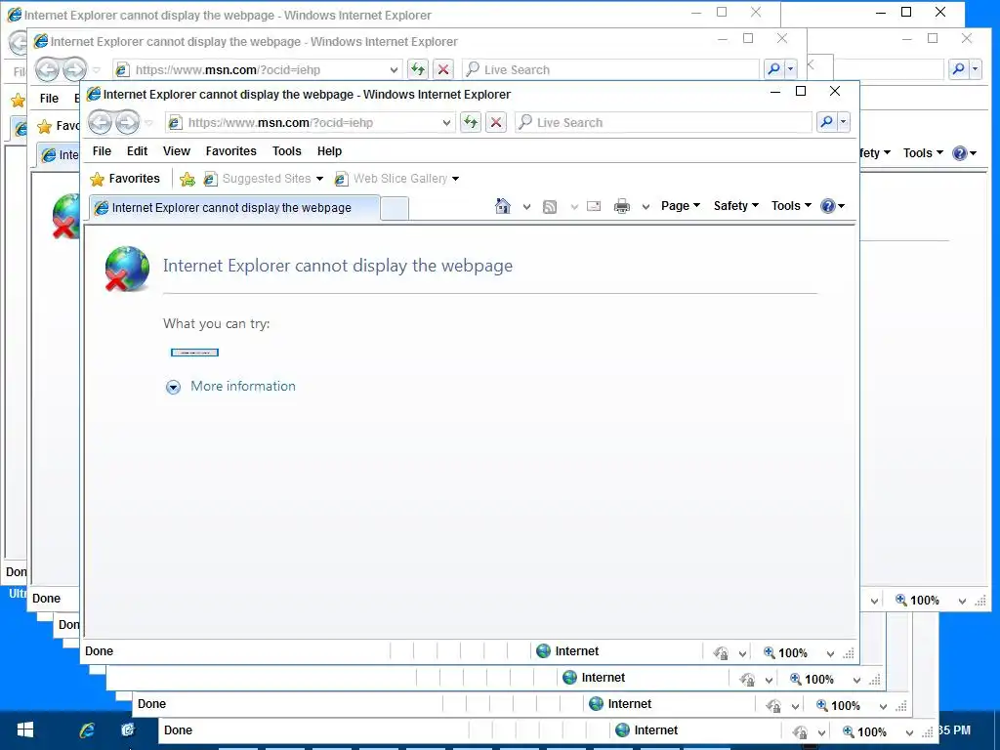Click 'Done' status text in front window
The width and height of the screenshot is (1000, 750).
pyautogui.click(x=100, y=651)
